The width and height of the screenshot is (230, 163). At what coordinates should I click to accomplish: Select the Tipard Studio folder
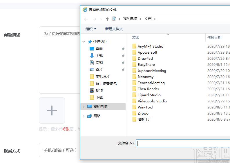coord(149,95)
